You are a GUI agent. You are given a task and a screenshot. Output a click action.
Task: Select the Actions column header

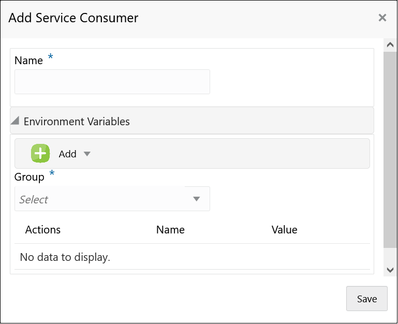click(43, 230)
